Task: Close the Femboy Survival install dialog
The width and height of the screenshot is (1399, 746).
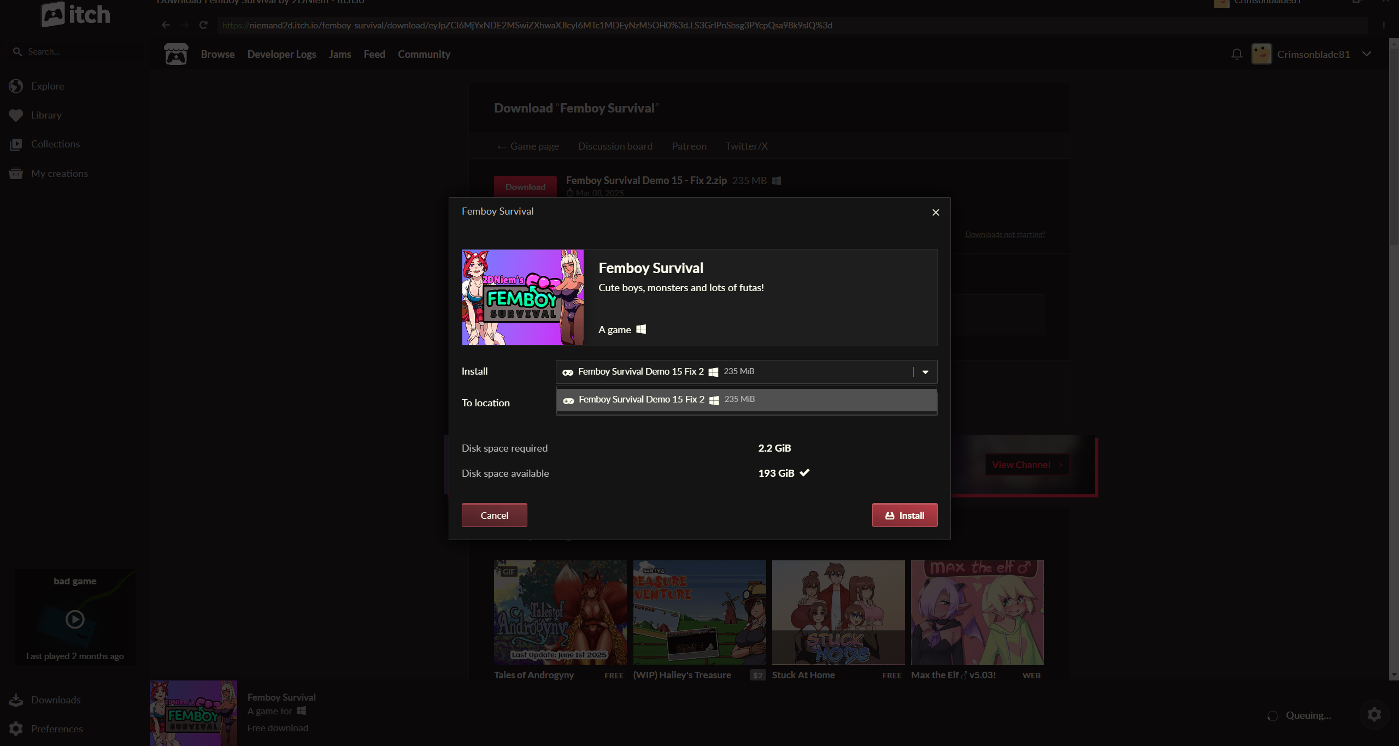Action: pos(936,212)
